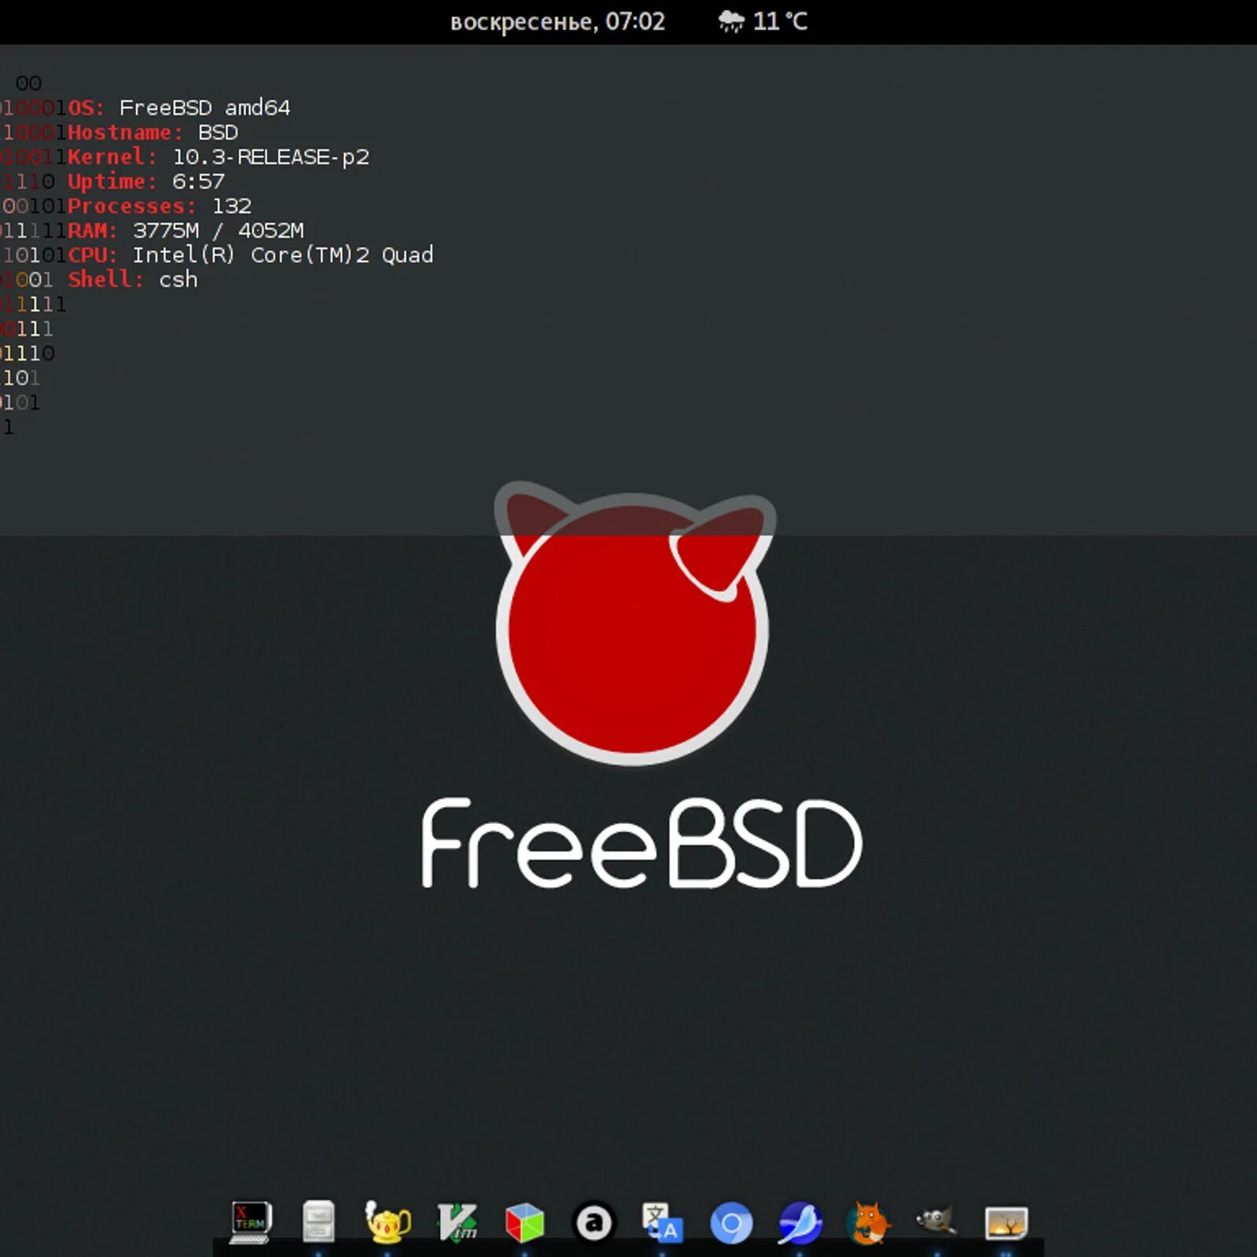Open the Chromium browser

tap(731, 1223)
